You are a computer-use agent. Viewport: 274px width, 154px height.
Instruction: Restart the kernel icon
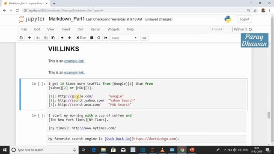tap(99, 38)
